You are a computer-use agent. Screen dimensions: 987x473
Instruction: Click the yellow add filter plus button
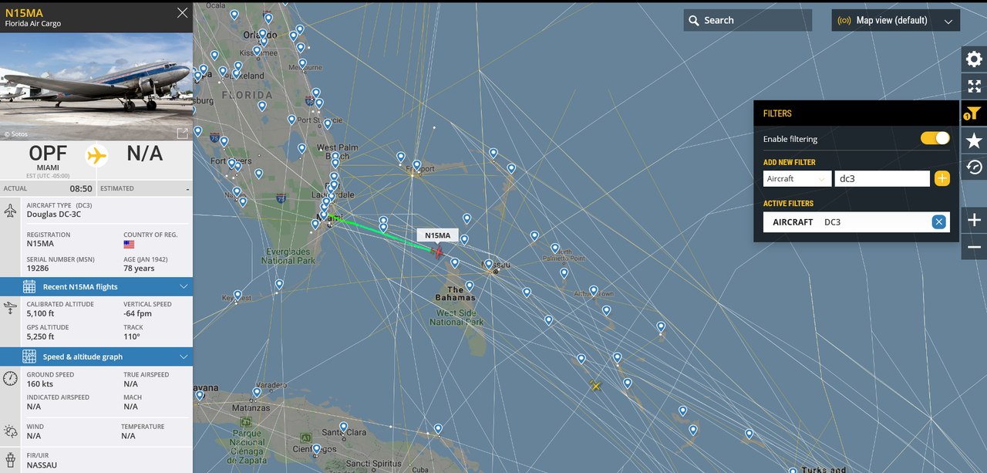[942, 178]
